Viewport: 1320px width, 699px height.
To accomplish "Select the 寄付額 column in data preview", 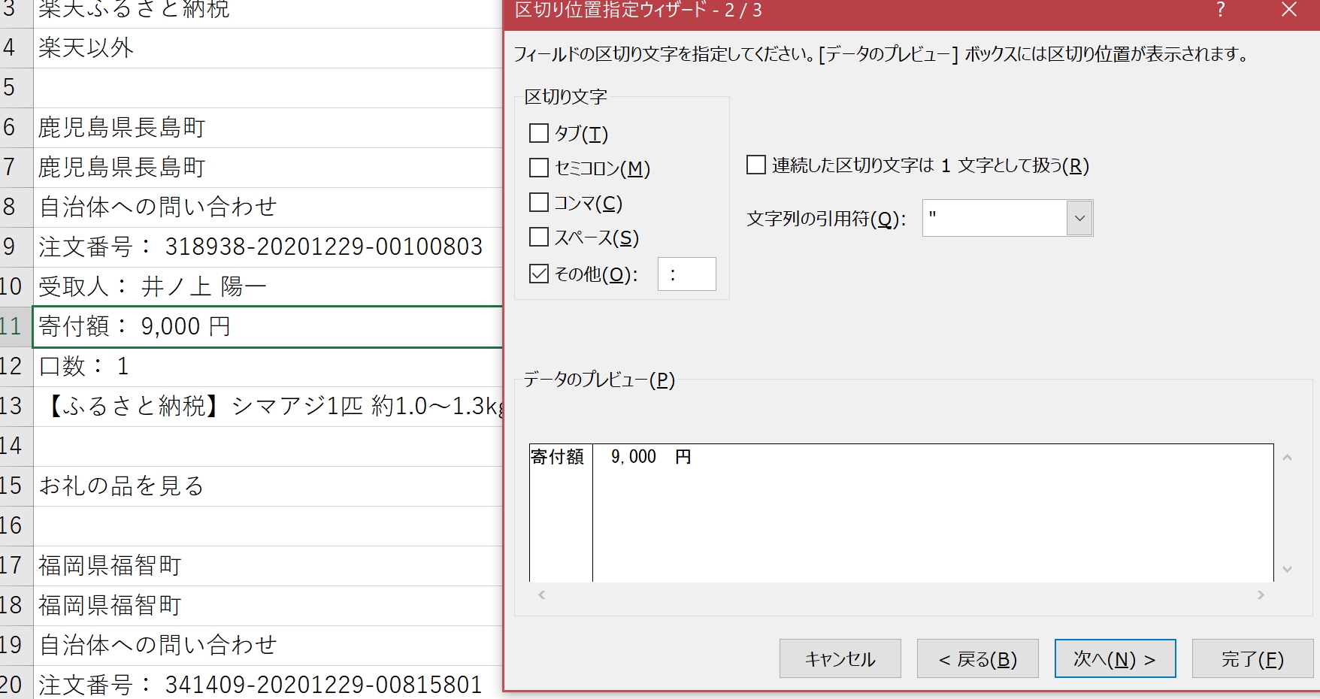I will 561,513.
